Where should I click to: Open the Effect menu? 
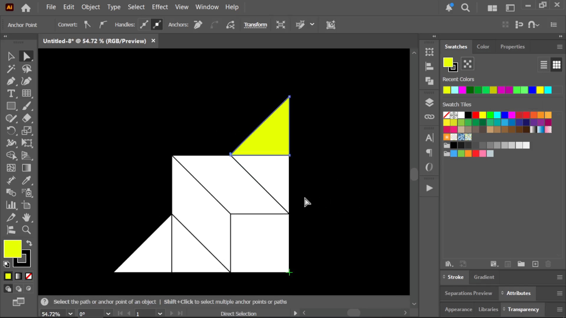tap(160, 7)
